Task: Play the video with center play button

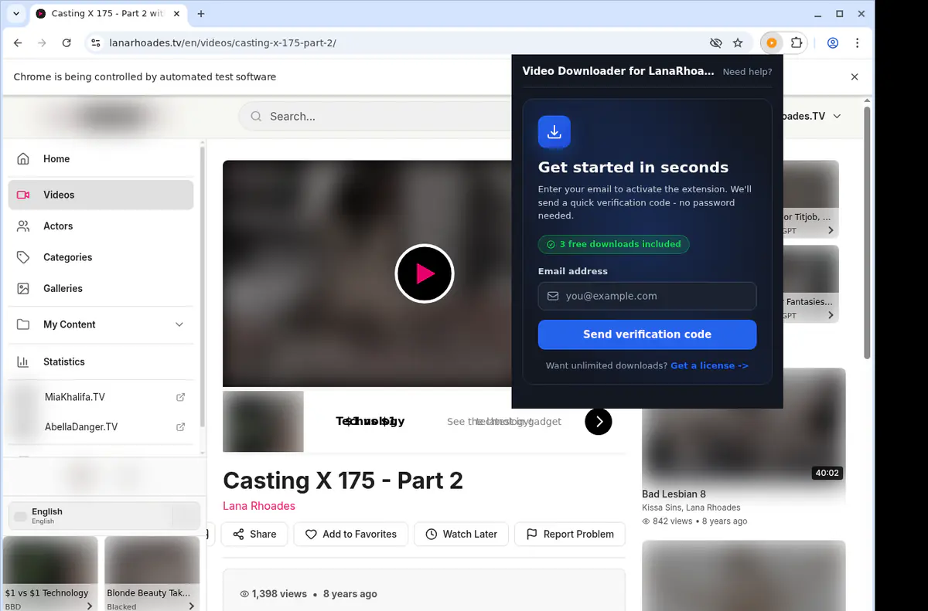Action: coord(425,273)
